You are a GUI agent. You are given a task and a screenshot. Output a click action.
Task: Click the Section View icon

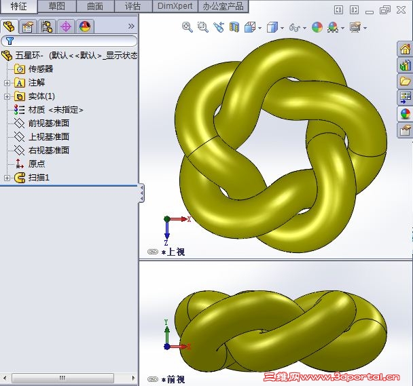click(234, 27)
